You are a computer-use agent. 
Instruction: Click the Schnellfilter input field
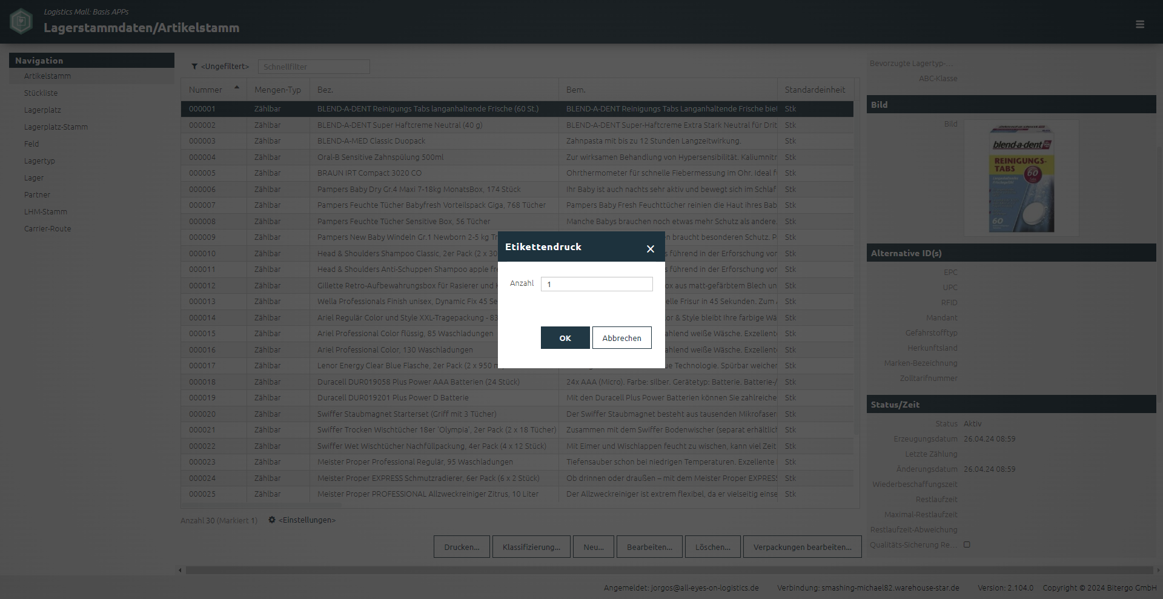(x=314, y=67)
